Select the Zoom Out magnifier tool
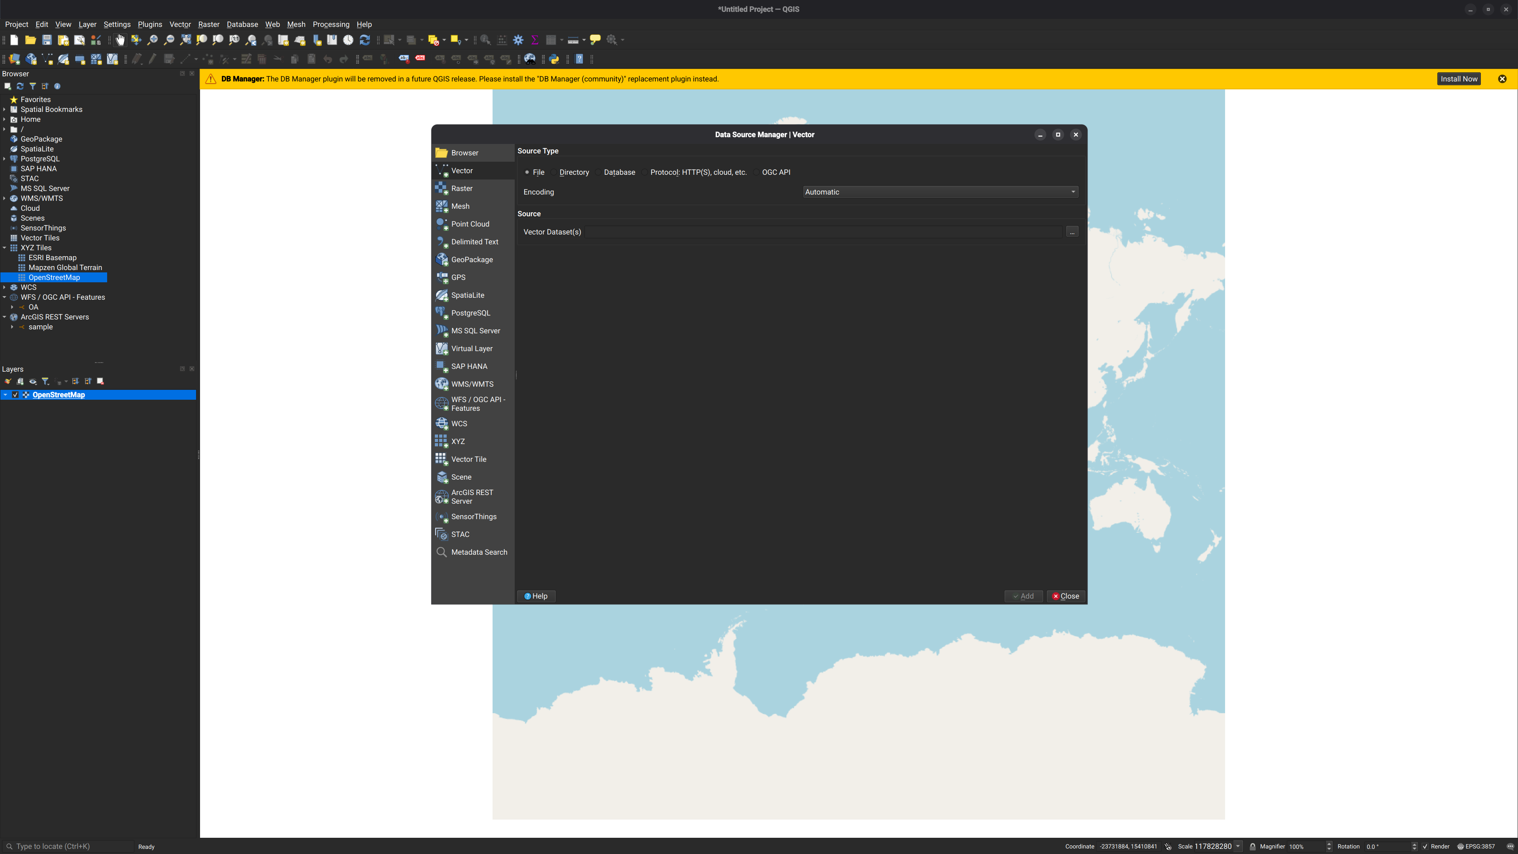This screenshot has height=854, width=1518. 169,40
